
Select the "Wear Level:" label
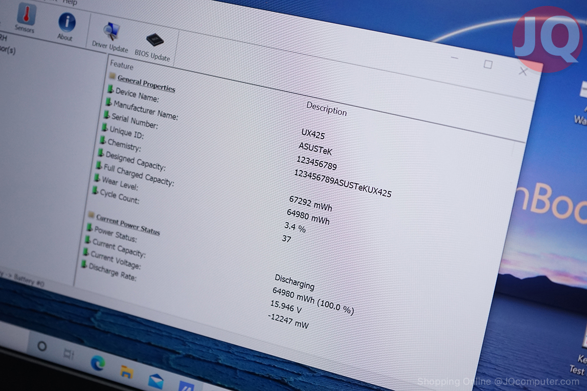[120, 183]
